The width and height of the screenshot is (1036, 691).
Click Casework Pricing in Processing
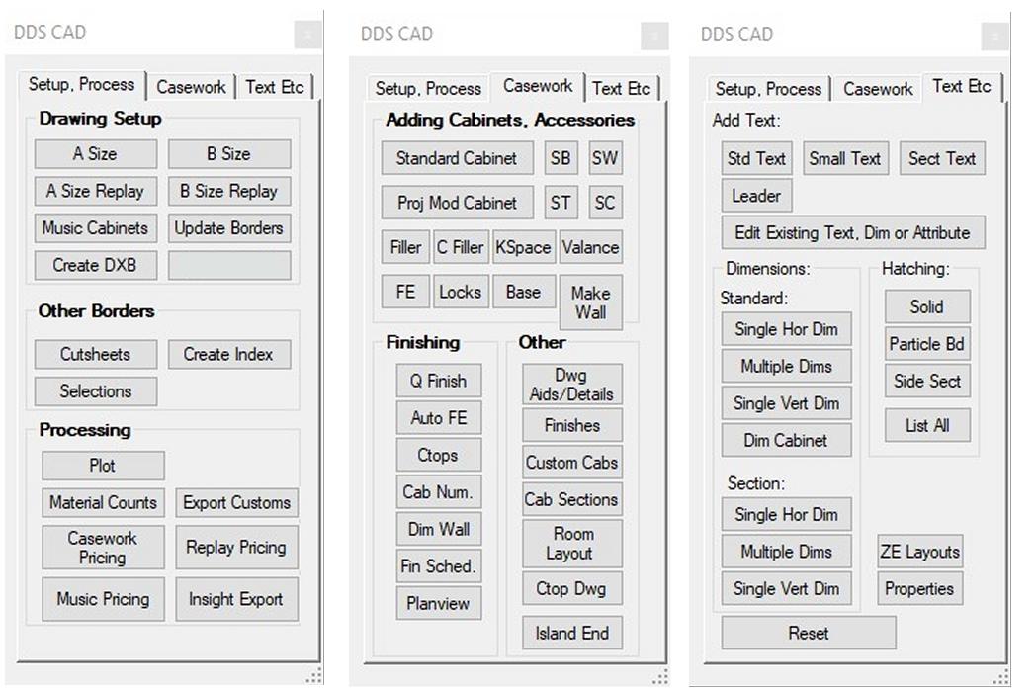point(103,547)
